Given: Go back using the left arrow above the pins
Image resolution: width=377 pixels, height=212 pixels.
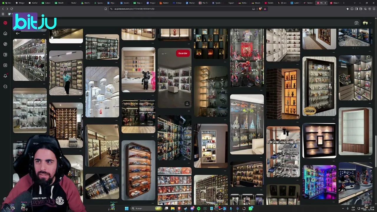Looking at the screenshot, I should (x=18, y=33).
